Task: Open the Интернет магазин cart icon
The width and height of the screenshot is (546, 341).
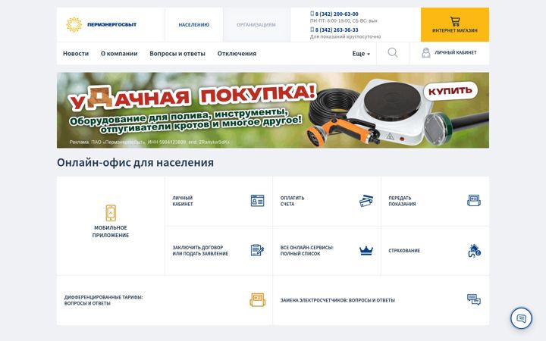Action: (455, 21)
